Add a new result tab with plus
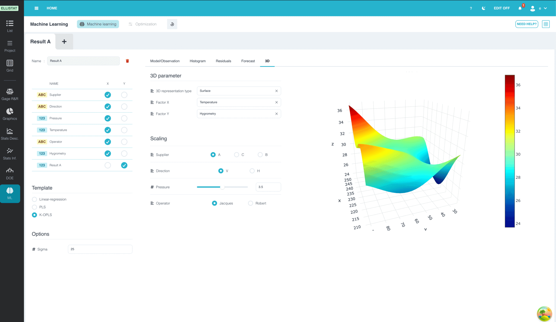This screenshot has height=322, width=556. [64, 42]
